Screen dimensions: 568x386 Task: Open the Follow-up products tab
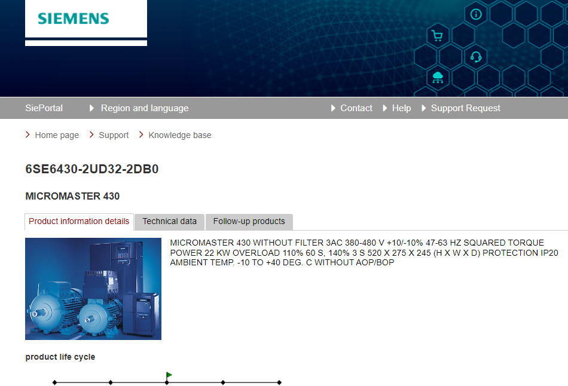[x=249, y=222]
